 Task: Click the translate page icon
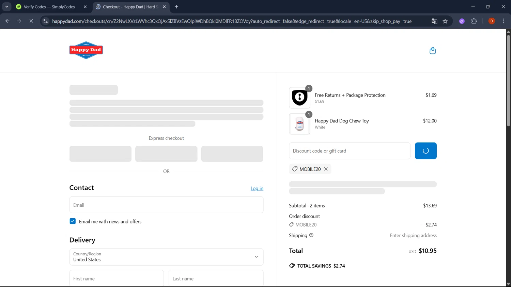coord(434,21)
